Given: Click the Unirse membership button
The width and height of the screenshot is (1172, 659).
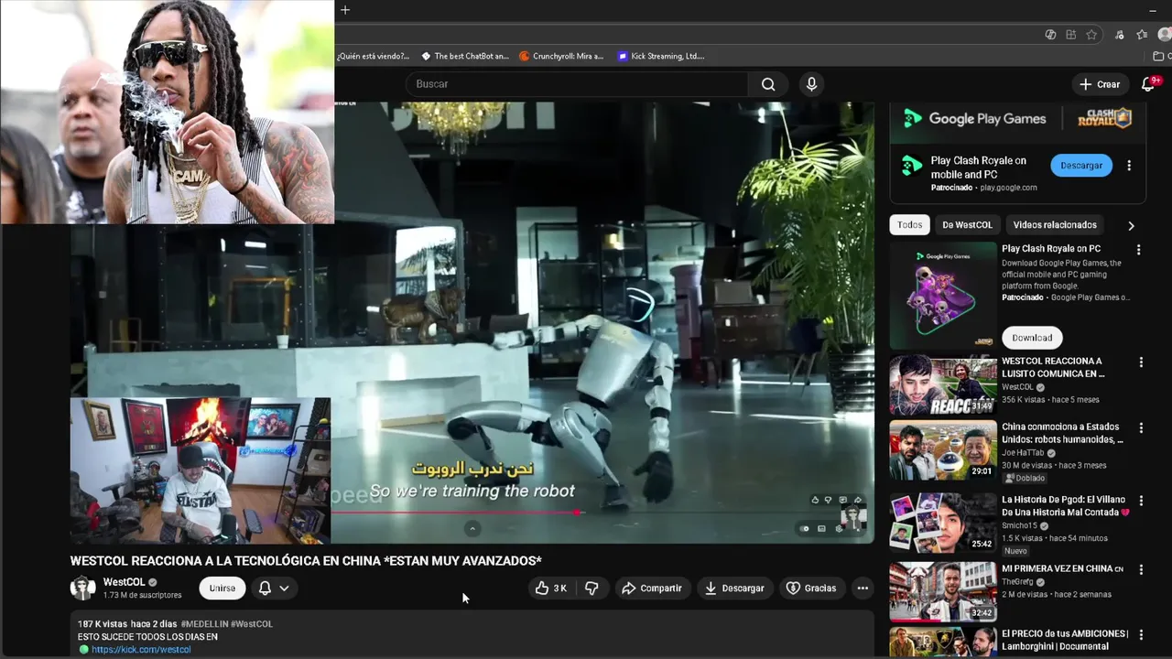Looking at the screenshot, I should 222,589.
